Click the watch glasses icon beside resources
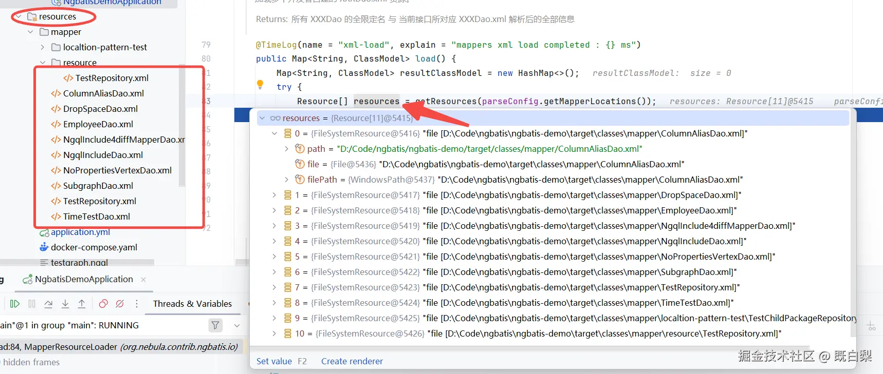 (275, 118)
